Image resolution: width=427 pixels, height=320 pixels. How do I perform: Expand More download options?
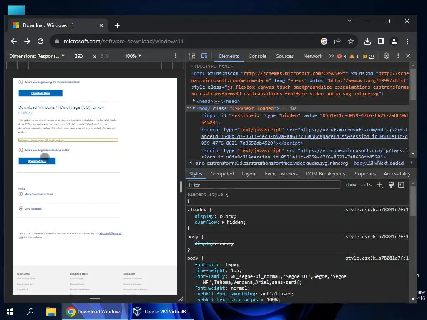pos(36,194)
